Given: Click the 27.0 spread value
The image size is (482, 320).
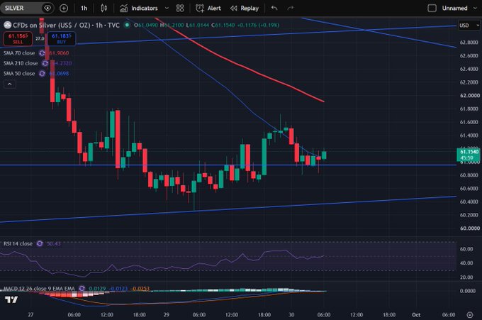Looking at the screenshot, I should [x=40, y=39].
